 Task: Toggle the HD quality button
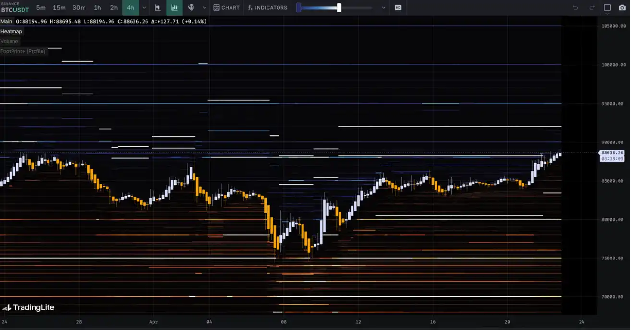click(x=398, y=8)
